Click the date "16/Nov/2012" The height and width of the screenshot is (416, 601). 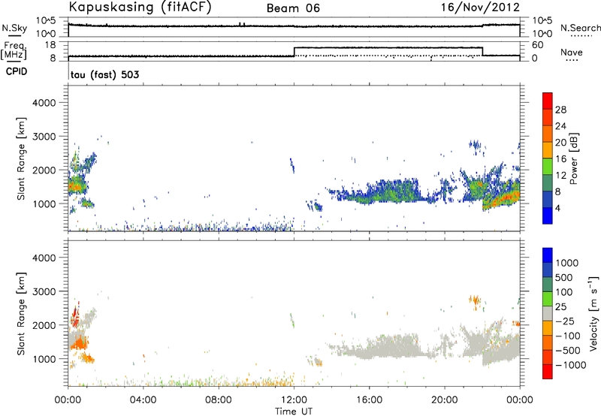point(480,8)
